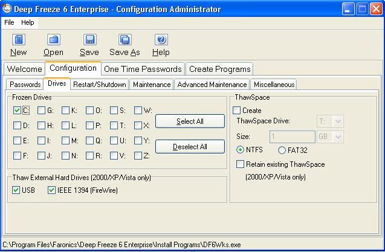Image resolution: width=385 pixels, height=252 pixels.
Task: Uncheck USB thaw external drives
Action: 16,190
